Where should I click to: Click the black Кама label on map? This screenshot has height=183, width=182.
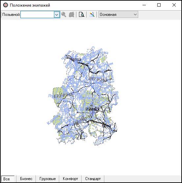(x=106, y=126)
